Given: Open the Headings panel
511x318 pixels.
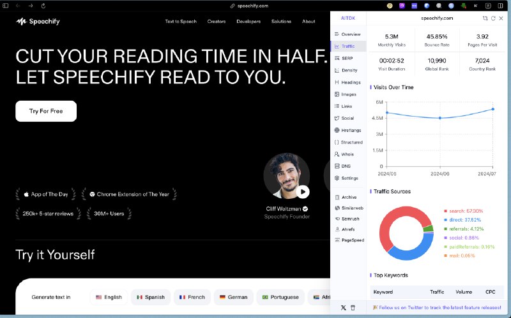Looking at the screenshot, I should coord(347,82).
